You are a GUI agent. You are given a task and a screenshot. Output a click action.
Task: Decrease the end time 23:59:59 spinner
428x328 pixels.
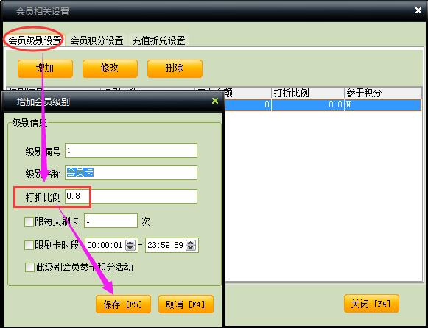point(191,248)
